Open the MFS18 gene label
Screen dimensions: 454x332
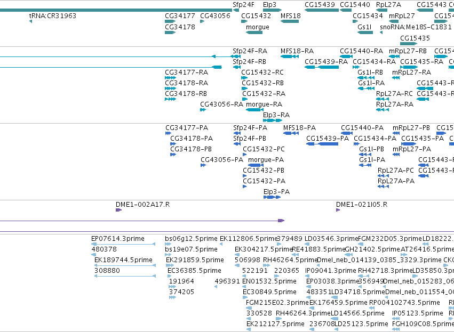pyautogui.click(x=291, y=16)
